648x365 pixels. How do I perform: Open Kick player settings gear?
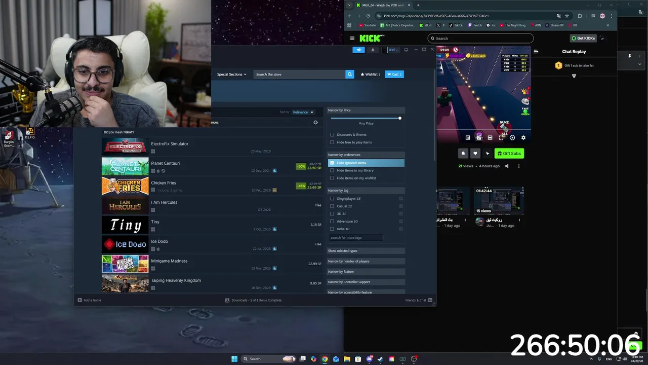[x=523, y=137]
